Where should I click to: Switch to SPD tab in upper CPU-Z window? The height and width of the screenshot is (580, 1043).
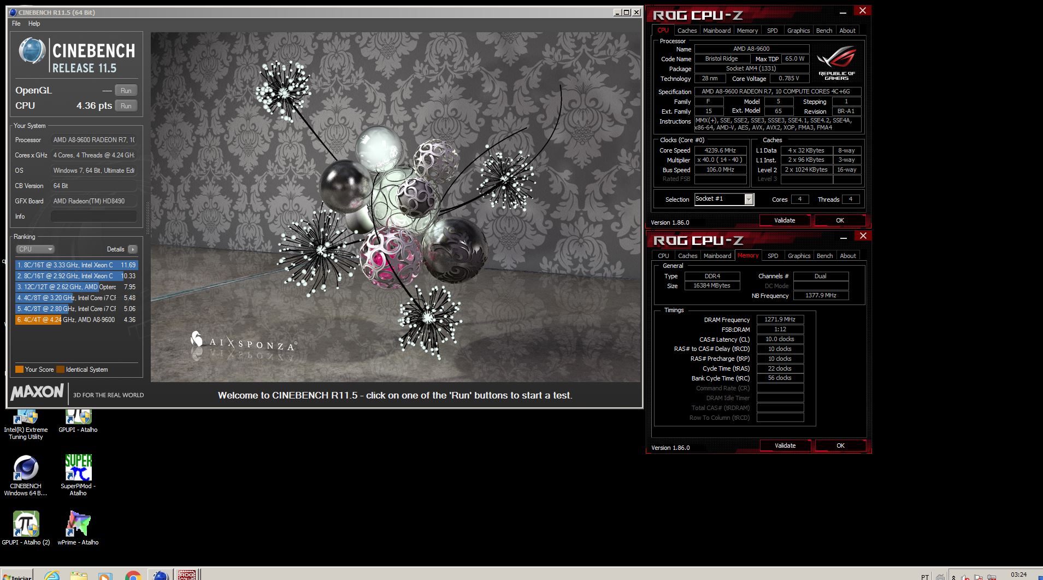(x=772, y=31)
